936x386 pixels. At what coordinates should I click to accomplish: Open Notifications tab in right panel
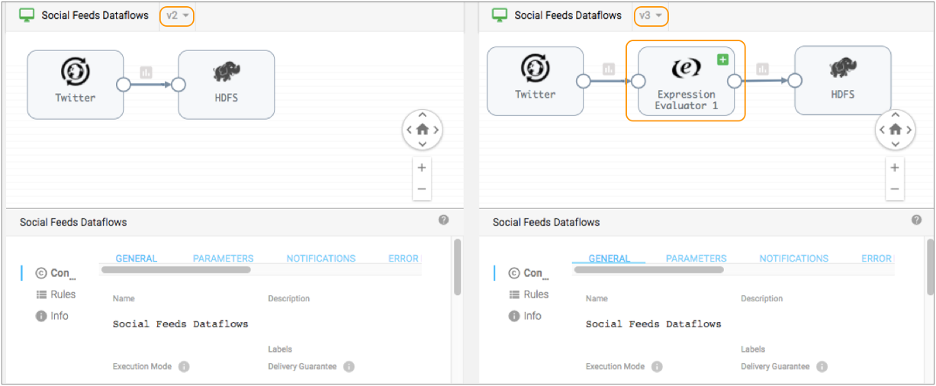coord(793,259)
